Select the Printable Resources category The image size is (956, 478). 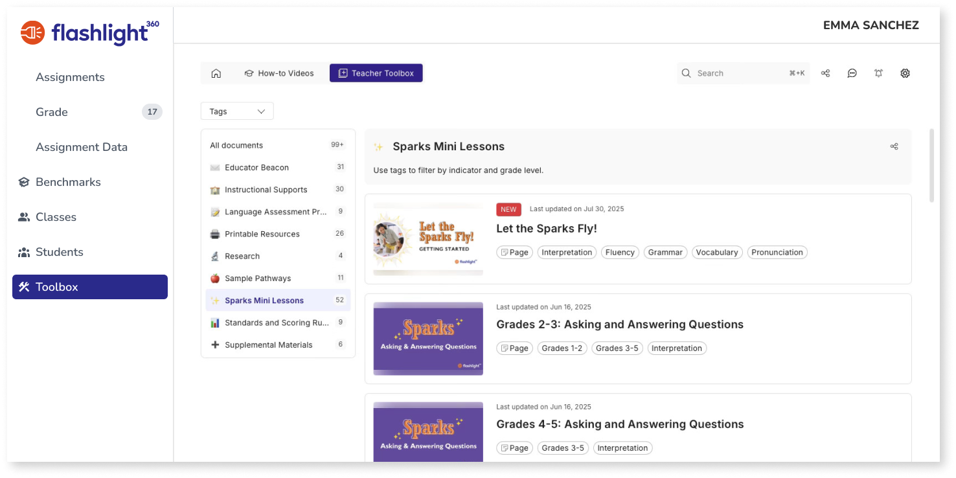pos(278,234)
